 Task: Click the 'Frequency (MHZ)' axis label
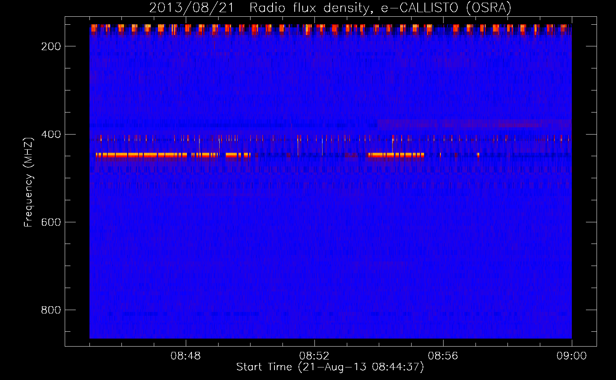pyautogui.click(x=29, y=182)
